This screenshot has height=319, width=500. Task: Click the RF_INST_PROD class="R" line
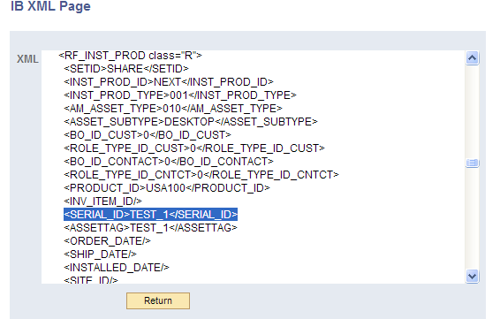pyautogui.click(x=130, y=56)
